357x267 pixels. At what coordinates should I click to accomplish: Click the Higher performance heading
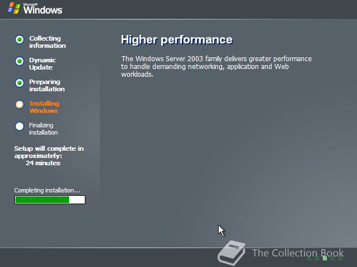click(x=177, y=39)
